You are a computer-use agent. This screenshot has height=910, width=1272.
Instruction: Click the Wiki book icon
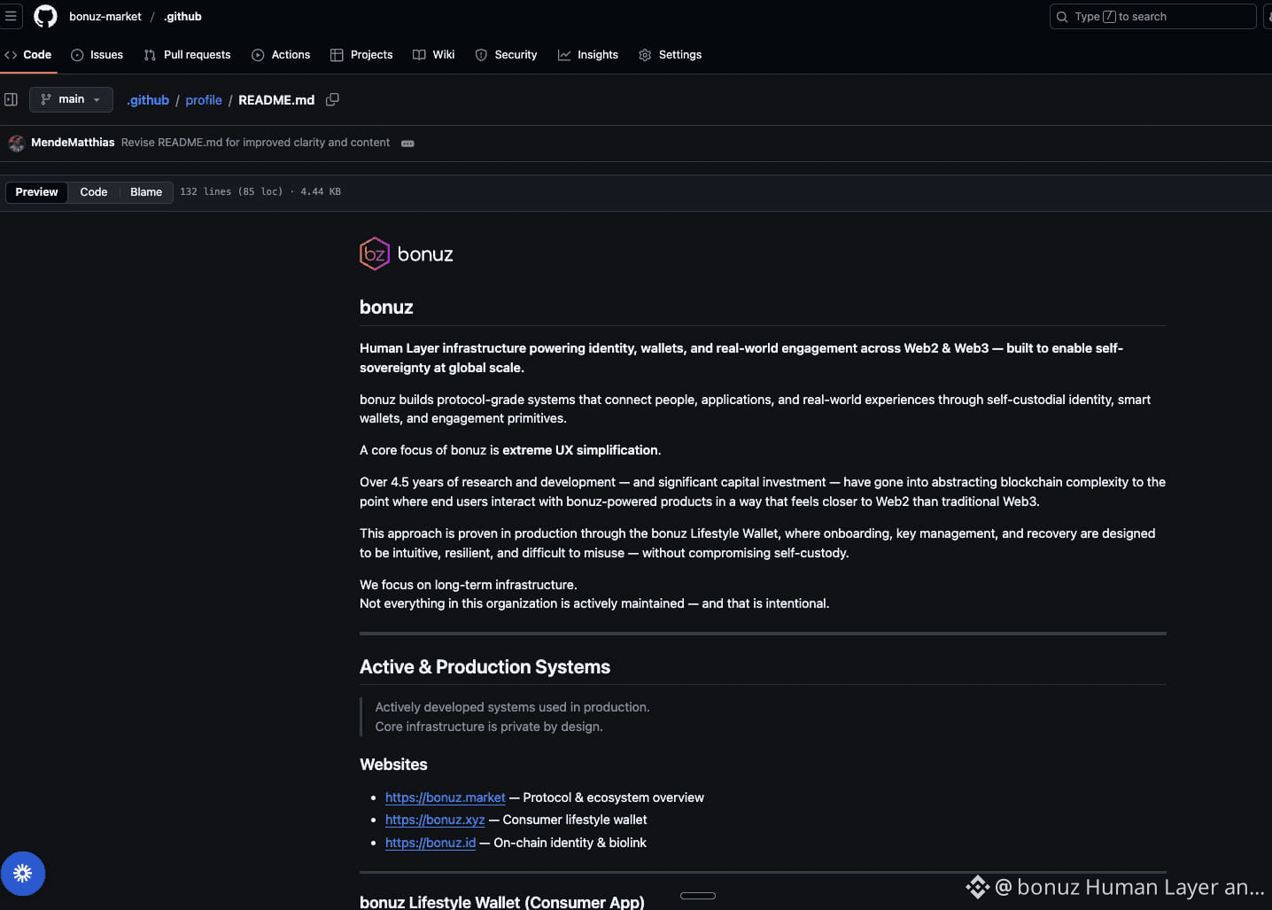click(419, 55)
